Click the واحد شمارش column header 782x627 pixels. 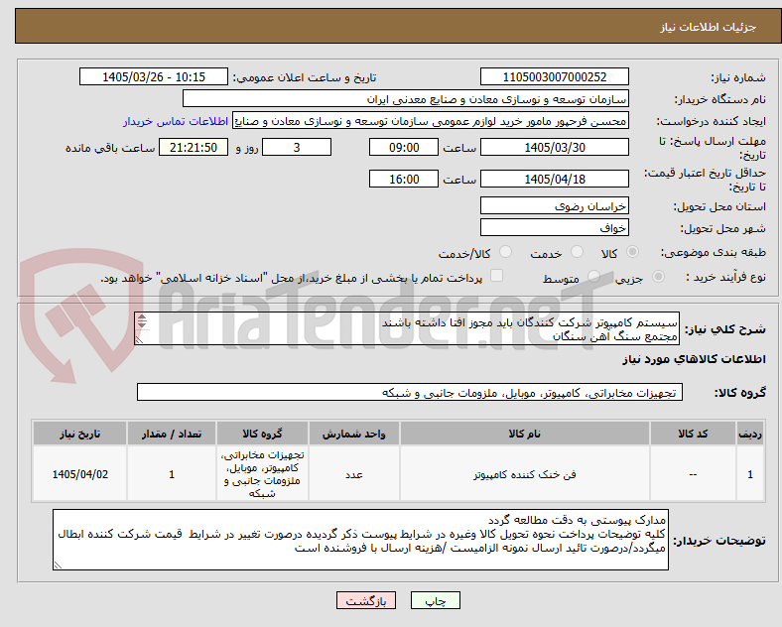(353, 434)
